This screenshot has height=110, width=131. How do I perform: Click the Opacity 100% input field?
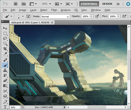(x=85, y=16)
